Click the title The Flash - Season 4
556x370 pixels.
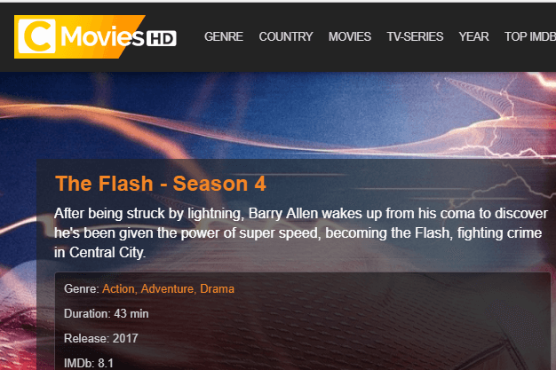(x=161, y=184)
